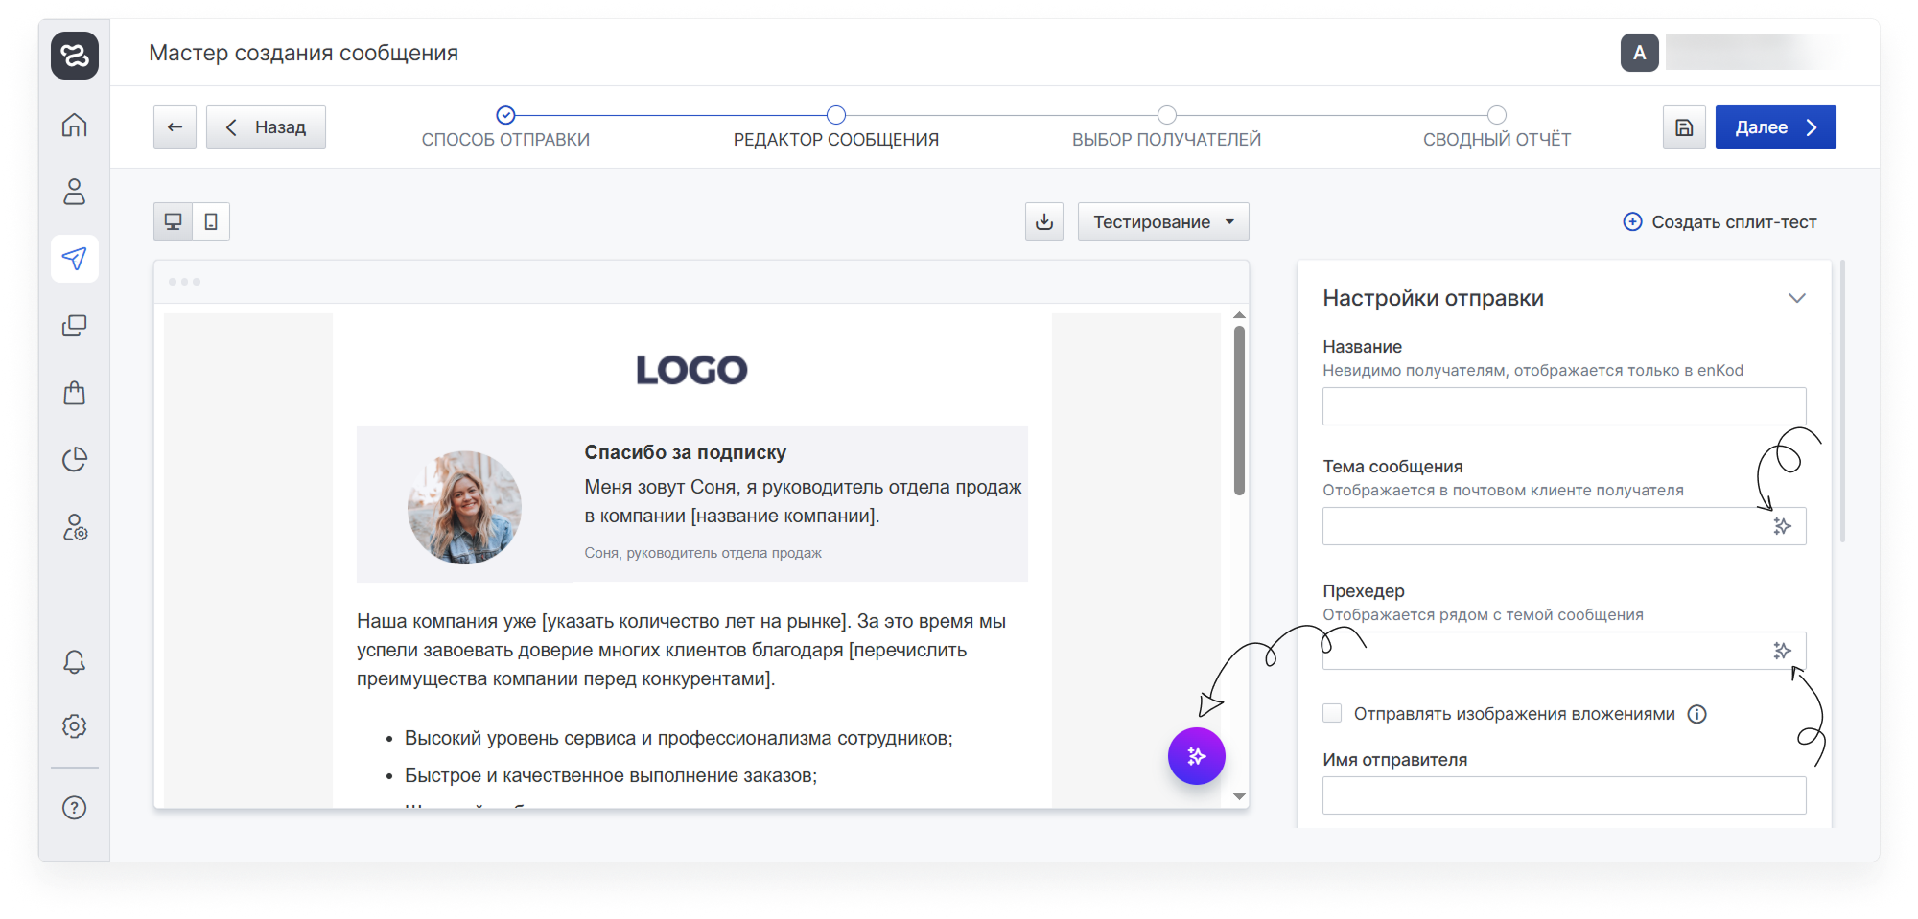The image size is (1918, 919).
Task: Collapse the Настройки отправки panel
Action: [x=1796, y=298]
